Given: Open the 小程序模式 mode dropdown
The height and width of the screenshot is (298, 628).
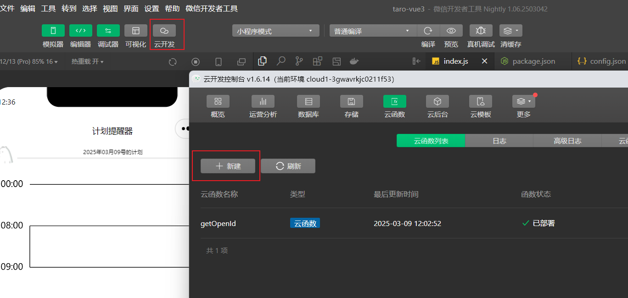Looking at the screenshot, I should click(x=276, y=31).
